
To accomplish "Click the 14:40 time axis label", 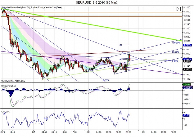I will click(x=12, y=132).
